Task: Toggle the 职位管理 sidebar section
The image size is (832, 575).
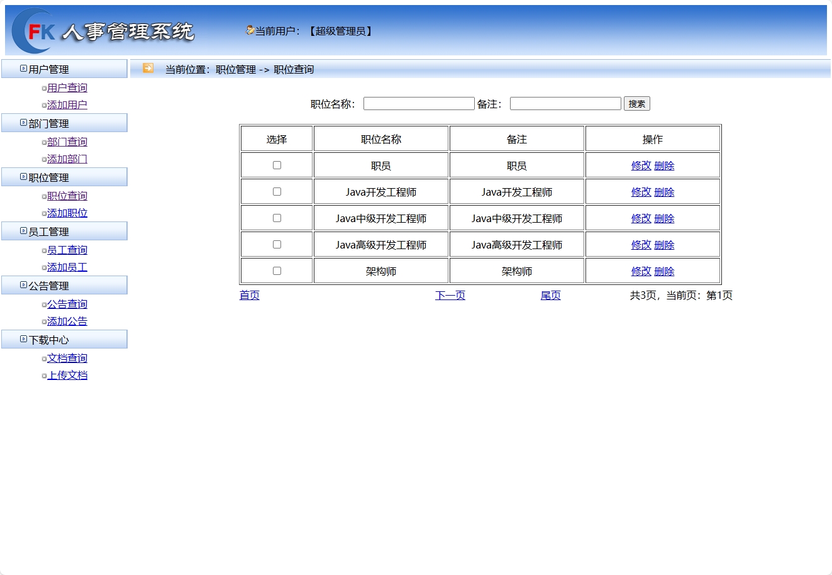Action: point(64,177)
